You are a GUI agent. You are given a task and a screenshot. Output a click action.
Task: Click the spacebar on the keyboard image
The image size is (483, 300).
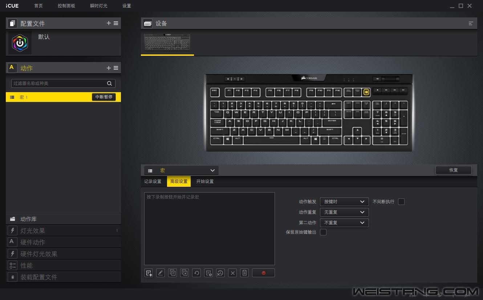click(x=271, y=140)
